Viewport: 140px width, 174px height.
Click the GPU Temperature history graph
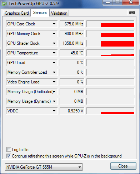point(110,53)
